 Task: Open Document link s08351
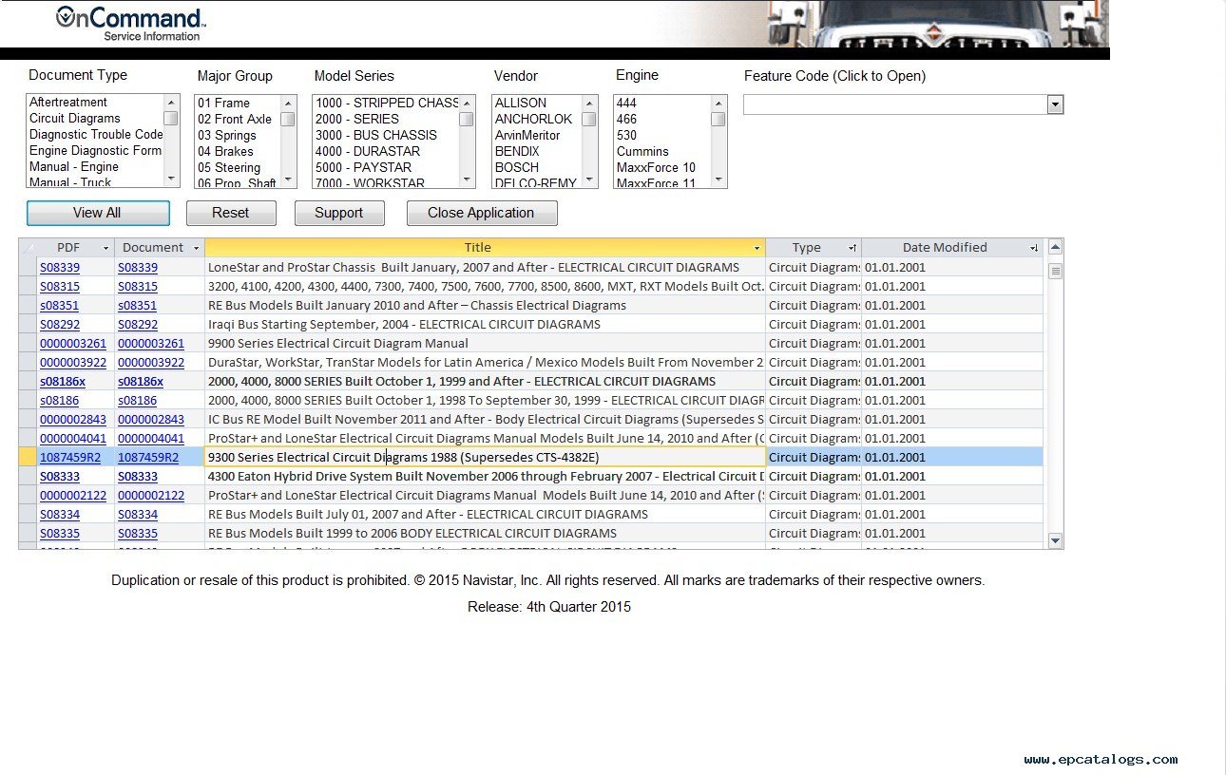pyautogui.click(x=138, y=306)
